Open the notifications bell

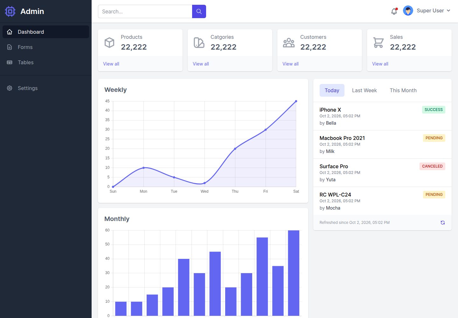394,11
